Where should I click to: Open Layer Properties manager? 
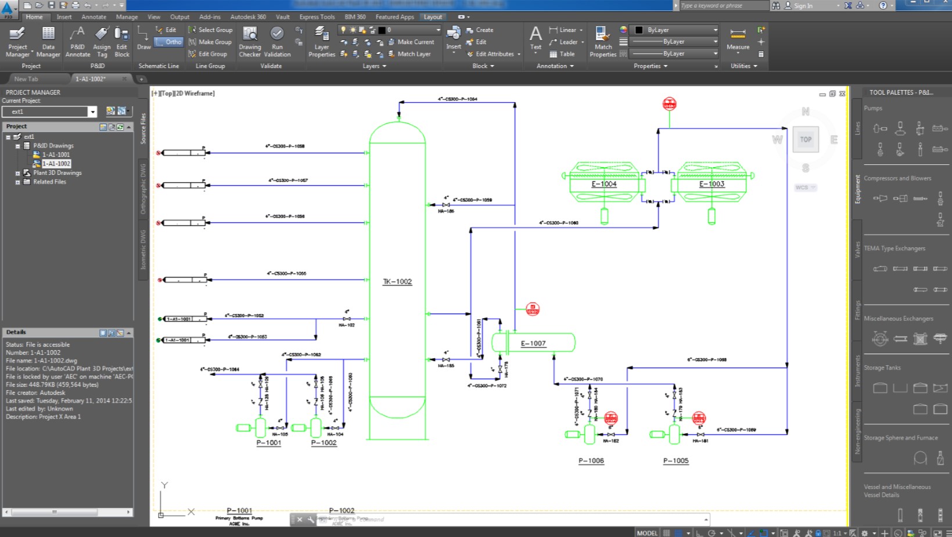322,41
